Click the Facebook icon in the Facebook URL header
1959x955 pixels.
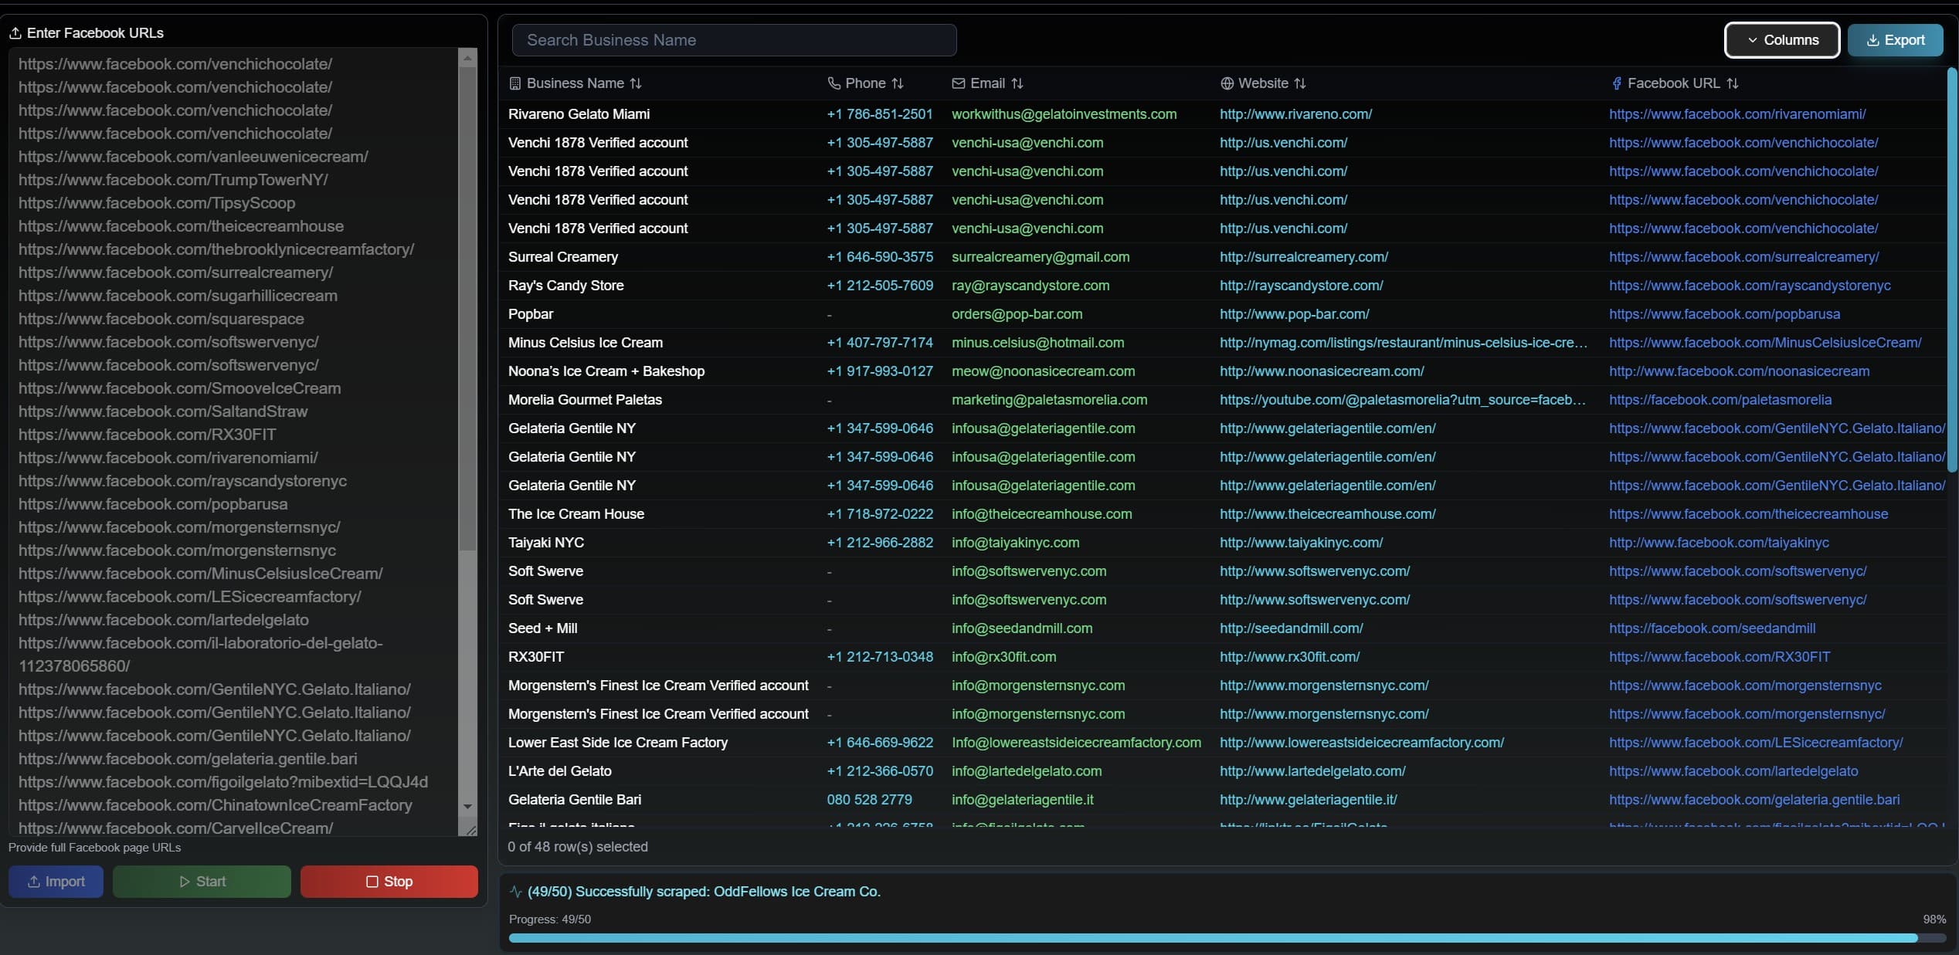click(x=1618, y=83)
